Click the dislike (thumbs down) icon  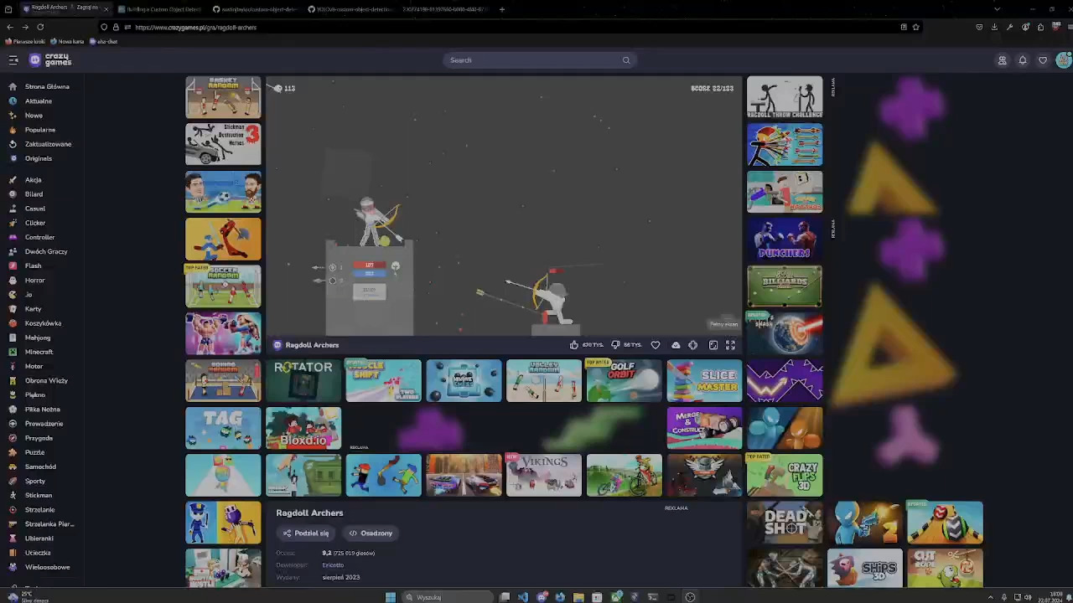point(615,345)
